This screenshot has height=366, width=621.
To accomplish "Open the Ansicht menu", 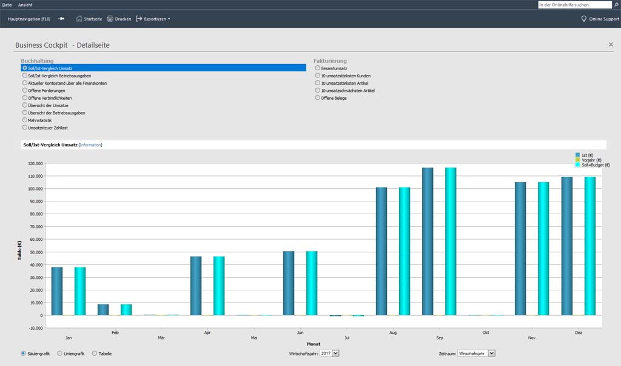I will [25, 5].
